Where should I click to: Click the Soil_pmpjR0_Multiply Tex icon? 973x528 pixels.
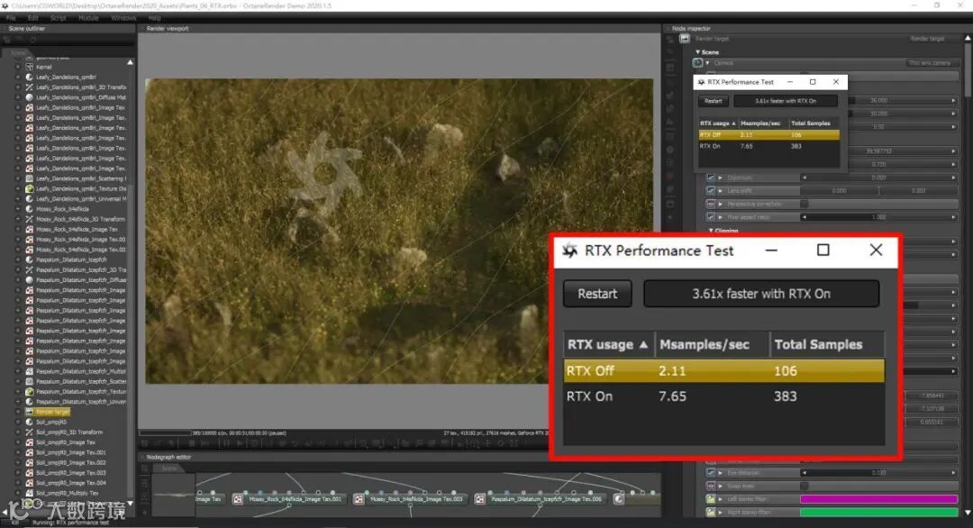29,493
